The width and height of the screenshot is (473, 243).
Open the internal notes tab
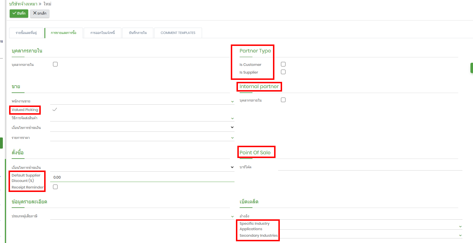(x=138, y=33)
